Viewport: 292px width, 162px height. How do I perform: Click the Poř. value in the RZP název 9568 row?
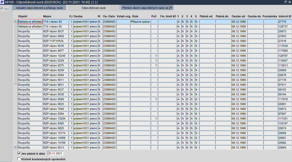(154, 99)
